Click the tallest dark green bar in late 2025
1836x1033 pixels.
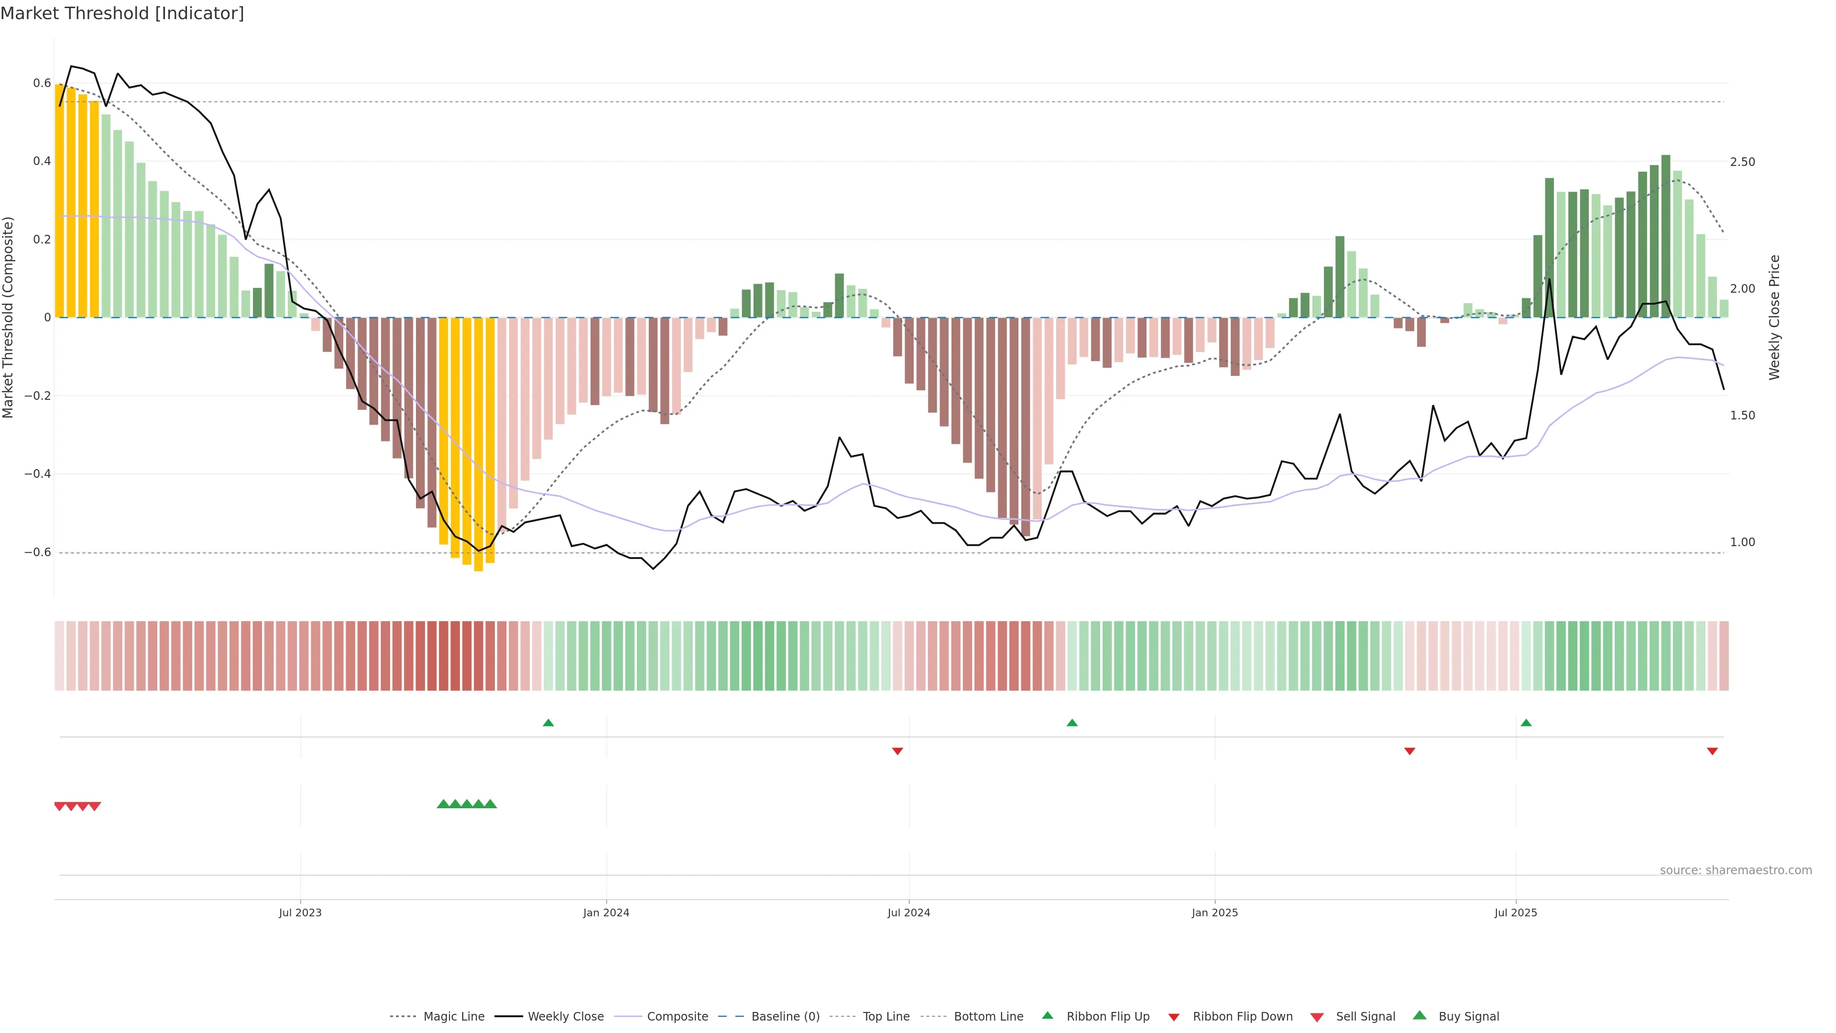[x=1666, y=235]
